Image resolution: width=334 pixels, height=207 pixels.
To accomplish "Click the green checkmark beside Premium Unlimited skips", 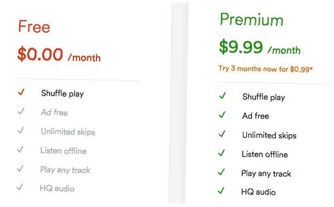I will point(222,134).
